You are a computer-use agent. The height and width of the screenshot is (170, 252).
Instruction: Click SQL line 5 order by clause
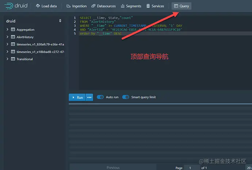[x=100, y=34]
